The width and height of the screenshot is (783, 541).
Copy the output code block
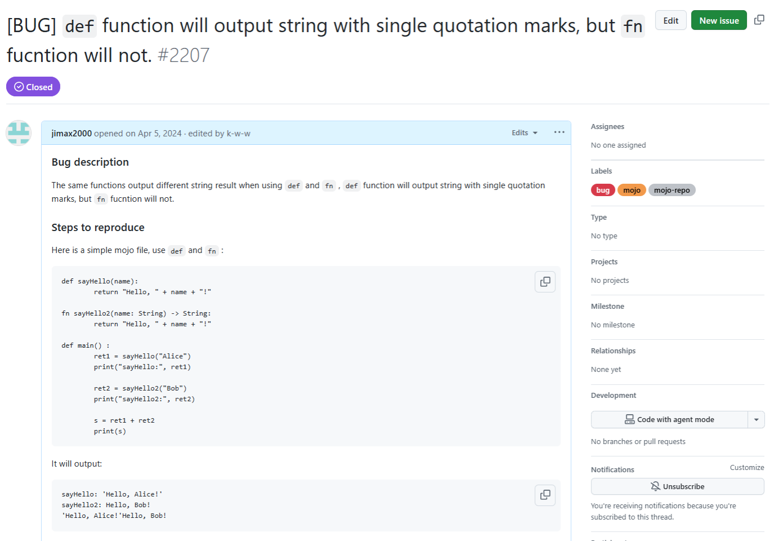(545, 495)
